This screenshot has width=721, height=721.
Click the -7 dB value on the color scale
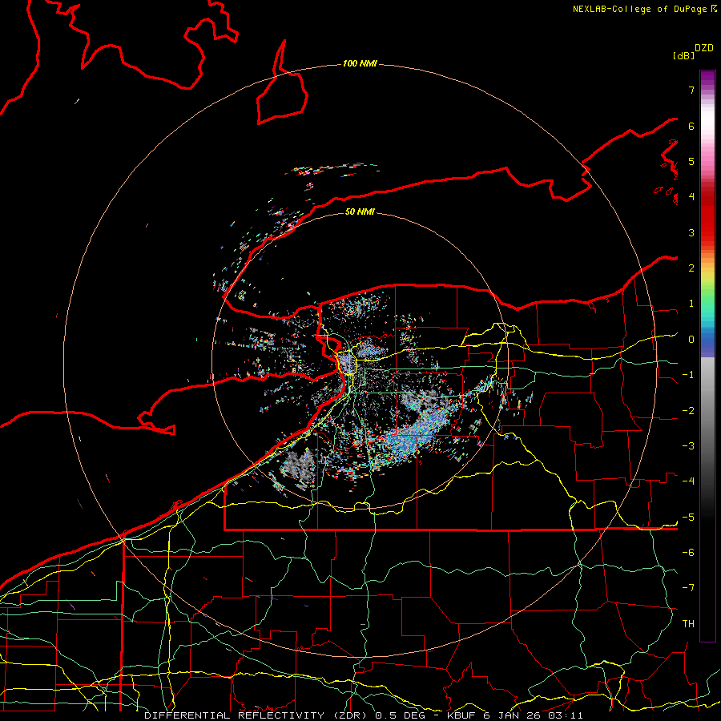tap(688, 588)
